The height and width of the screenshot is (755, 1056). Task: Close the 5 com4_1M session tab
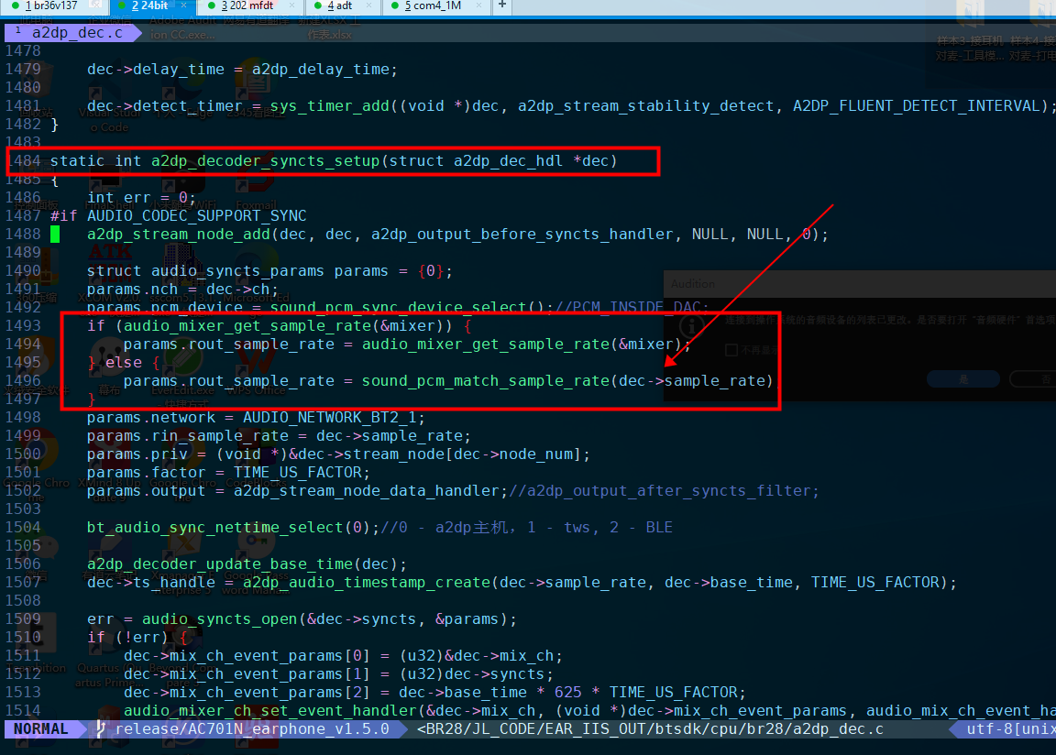(x=478, y=5)
